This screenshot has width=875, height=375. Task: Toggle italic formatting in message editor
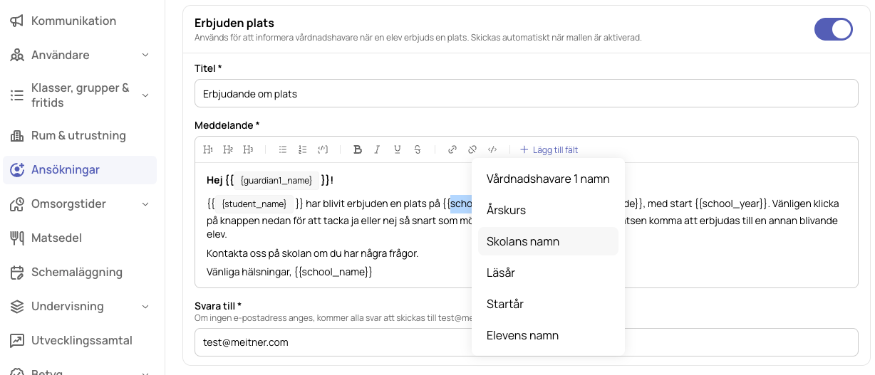378,149
